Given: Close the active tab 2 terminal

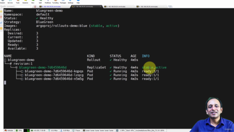Looking at the screenshot, I should 101,7.
